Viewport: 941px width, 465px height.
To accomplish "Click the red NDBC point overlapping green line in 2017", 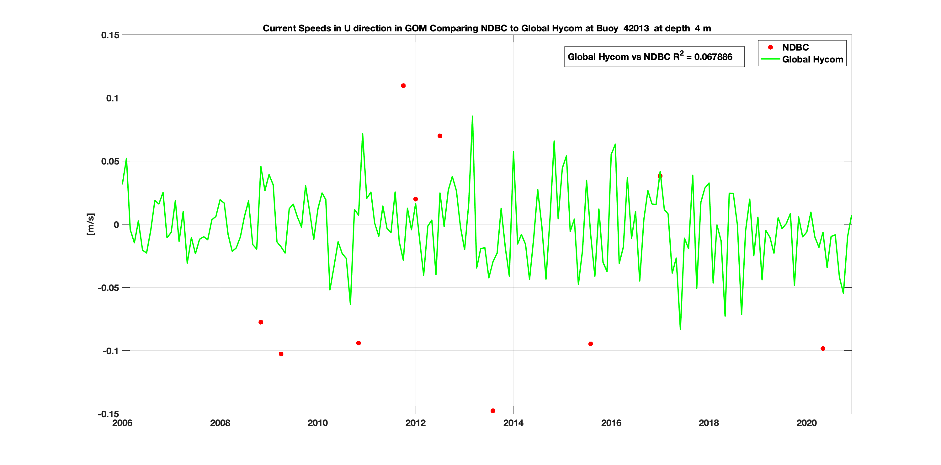I will coord(660,176).
